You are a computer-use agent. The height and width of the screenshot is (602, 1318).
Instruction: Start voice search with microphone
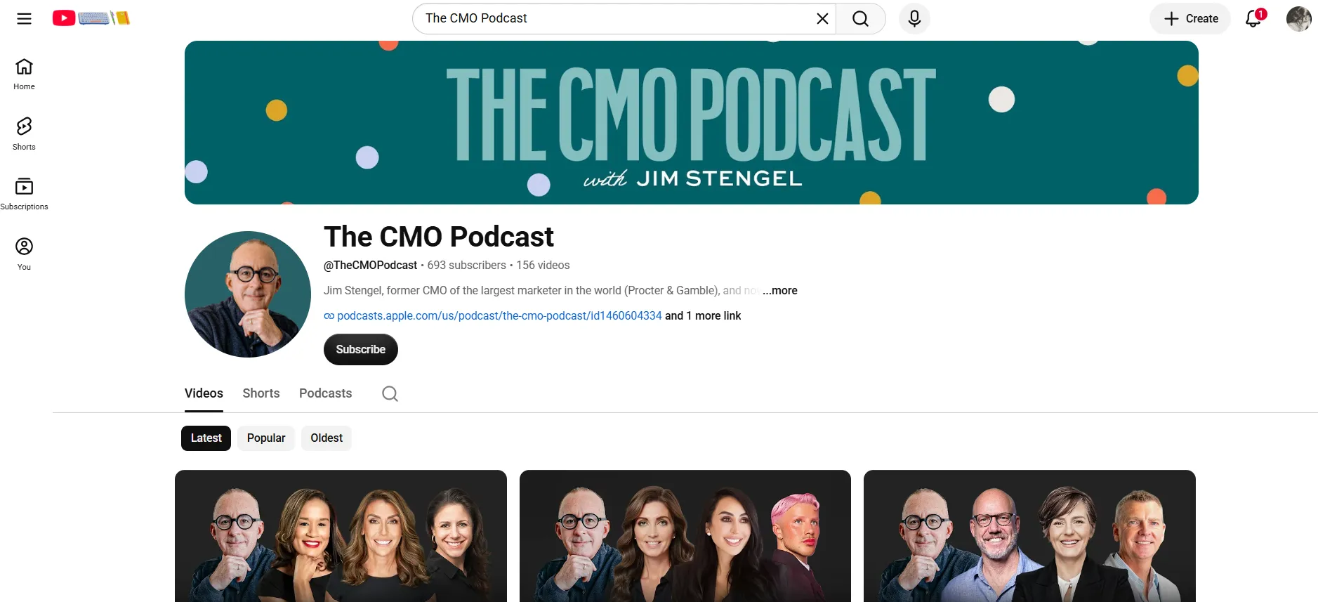[914, 18]
